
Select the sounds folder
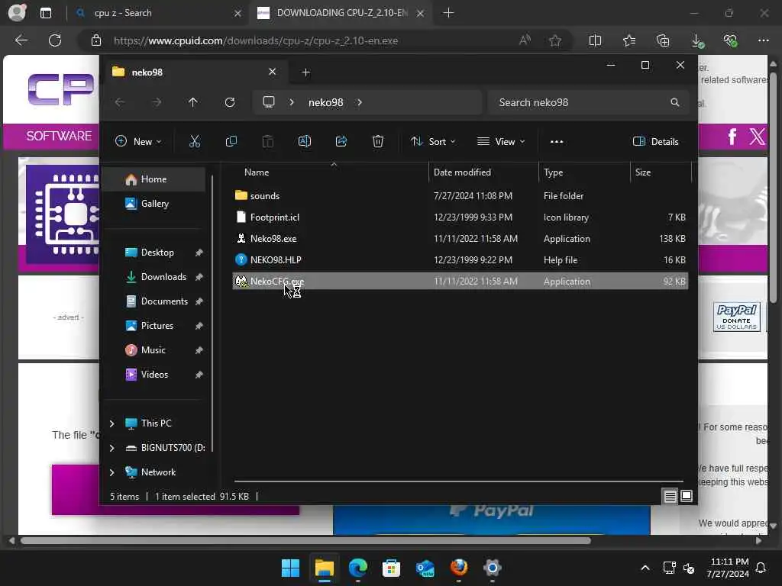[x=460, y=196]
